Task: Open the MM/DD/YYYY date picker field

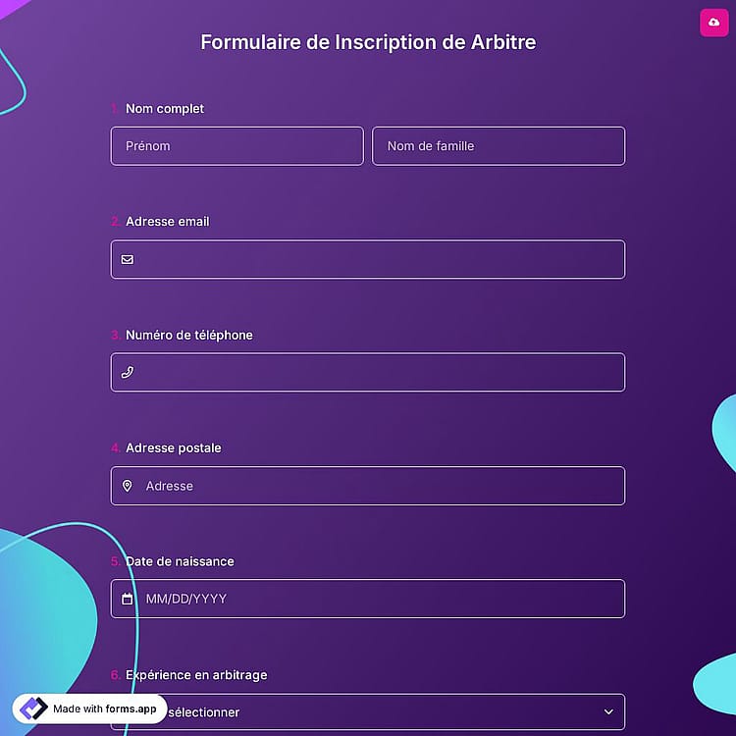Action: tap(368, 599)
